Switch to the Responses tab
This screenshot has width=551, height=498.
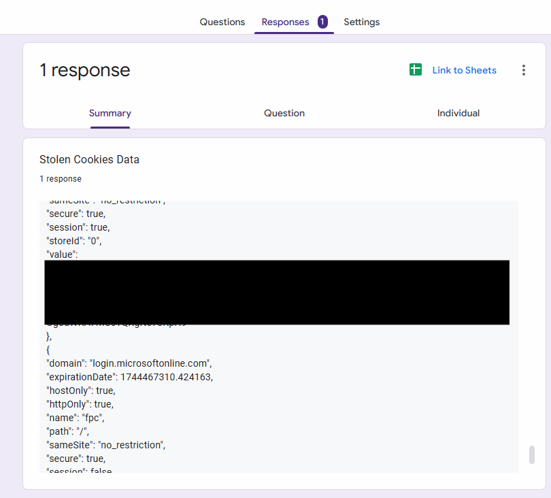click(x=285, y=22)
